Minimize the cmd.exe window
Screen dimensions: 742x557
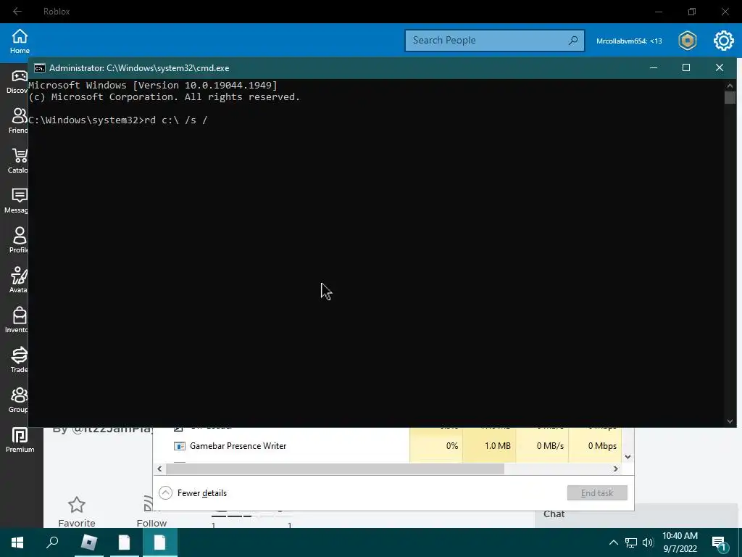click(654, 67)
